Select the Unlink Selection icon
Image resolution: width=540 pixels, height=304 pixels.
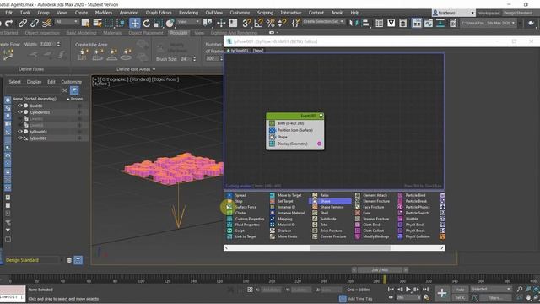(x=35, y=23)
